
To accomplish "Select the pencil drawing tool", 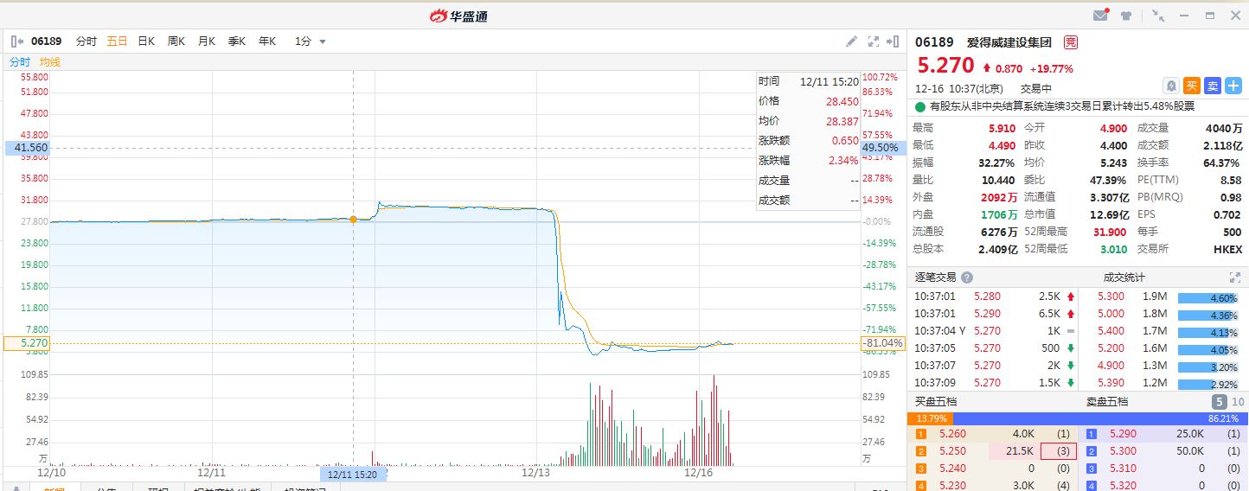I will click(x=851, y=41).
